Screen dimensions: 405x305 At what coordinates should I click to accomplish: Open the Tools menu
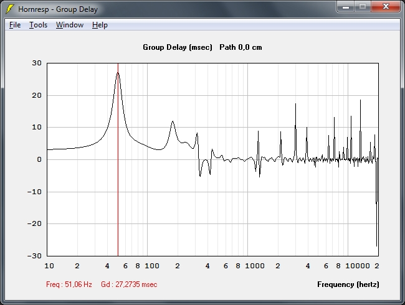tap(38, 25)
